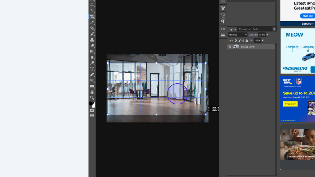Choose the Type tool
The image size is (315, 177).
pos(92,69)
